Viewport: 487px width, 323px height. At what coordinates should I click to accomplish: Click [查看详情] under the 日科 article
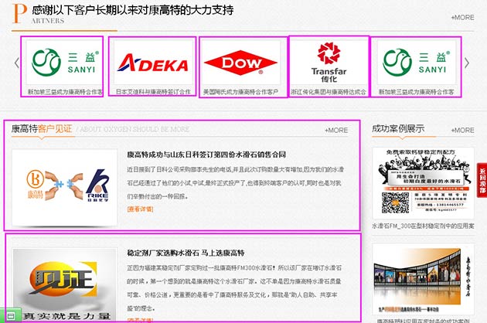tap(140, 209)
